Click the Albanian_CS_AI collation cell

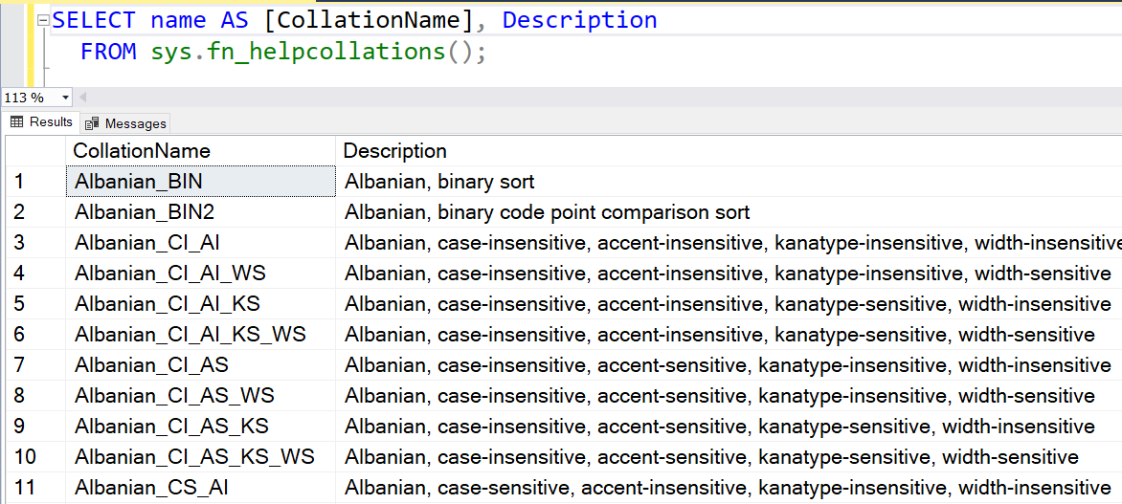click(x=151, y=488)
